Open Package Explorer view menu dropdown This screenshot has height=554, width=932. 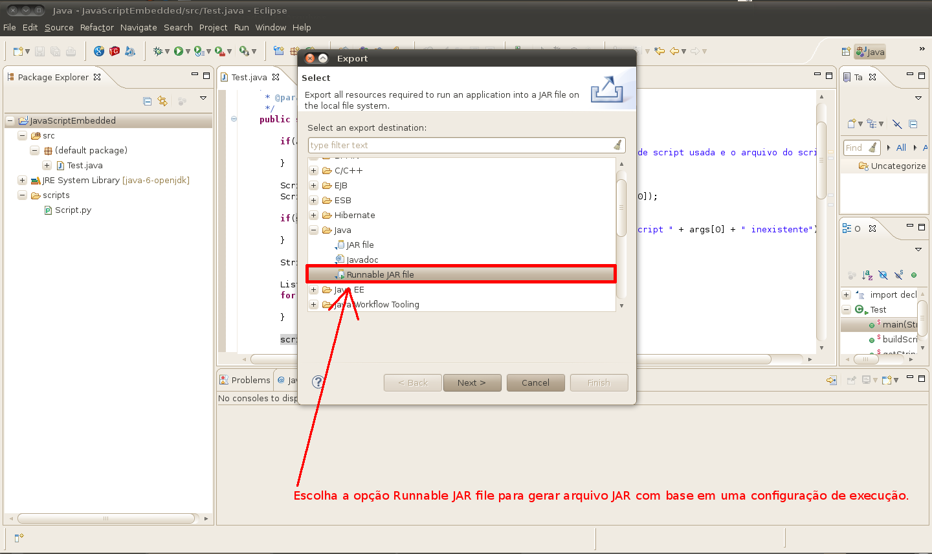(x=203, y=98)
